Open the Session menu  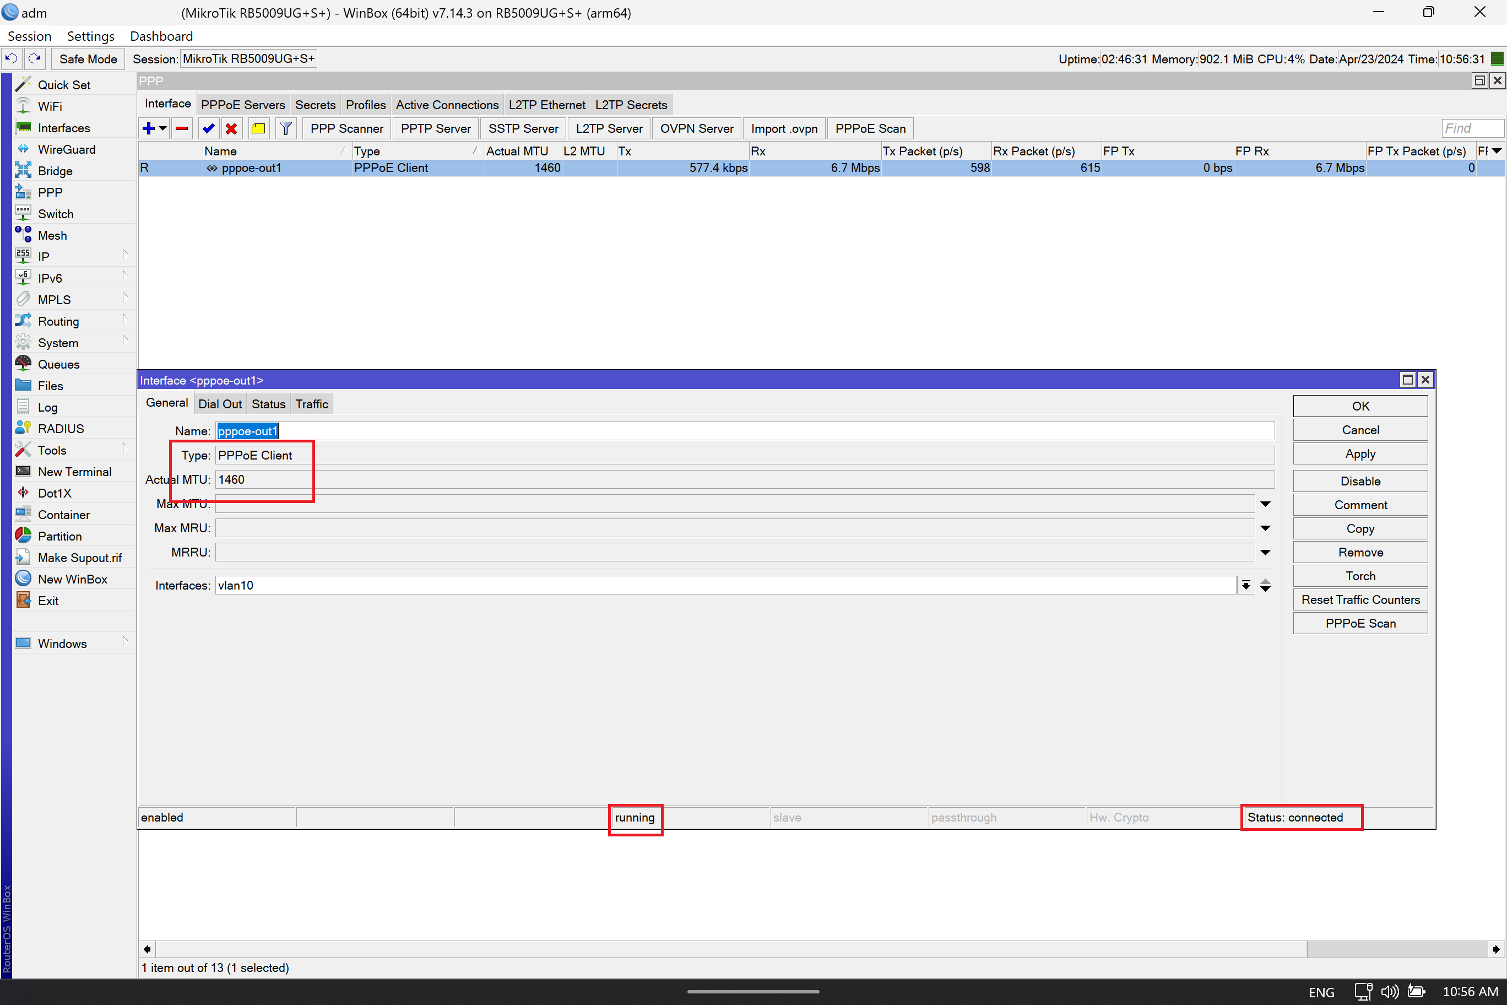click(x=29, y=36)
